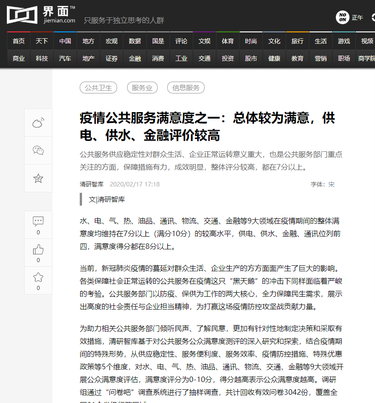Open 商学院 section
Viewport: 375px width, 403px height.
[366, 58]
